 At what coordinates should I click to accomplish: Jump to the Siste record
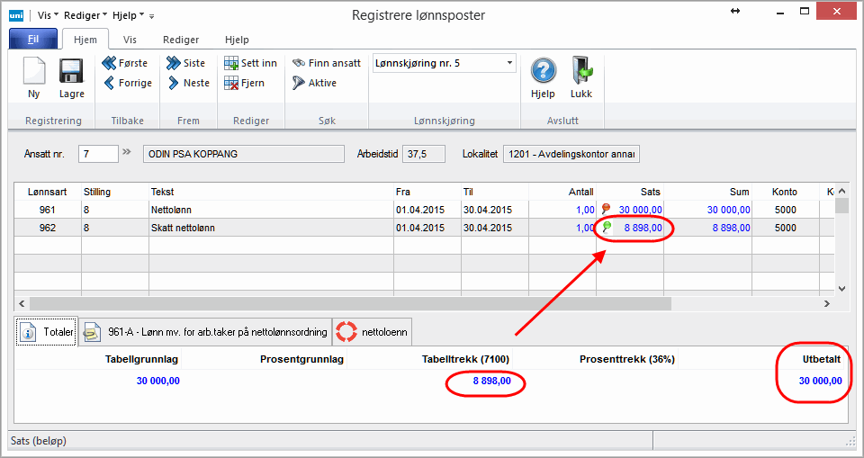(x=185, y=63)
